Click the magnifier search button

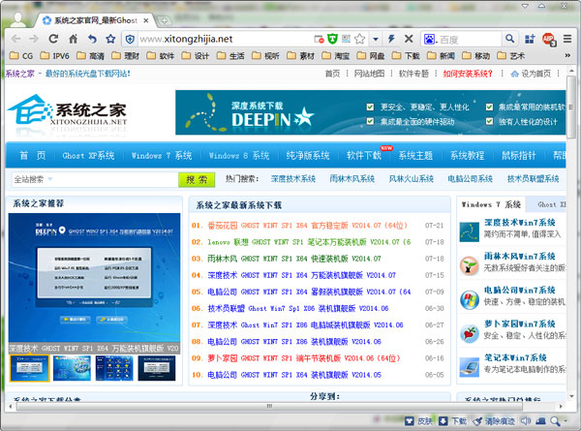pyautogui.click(x=510, y=39)
